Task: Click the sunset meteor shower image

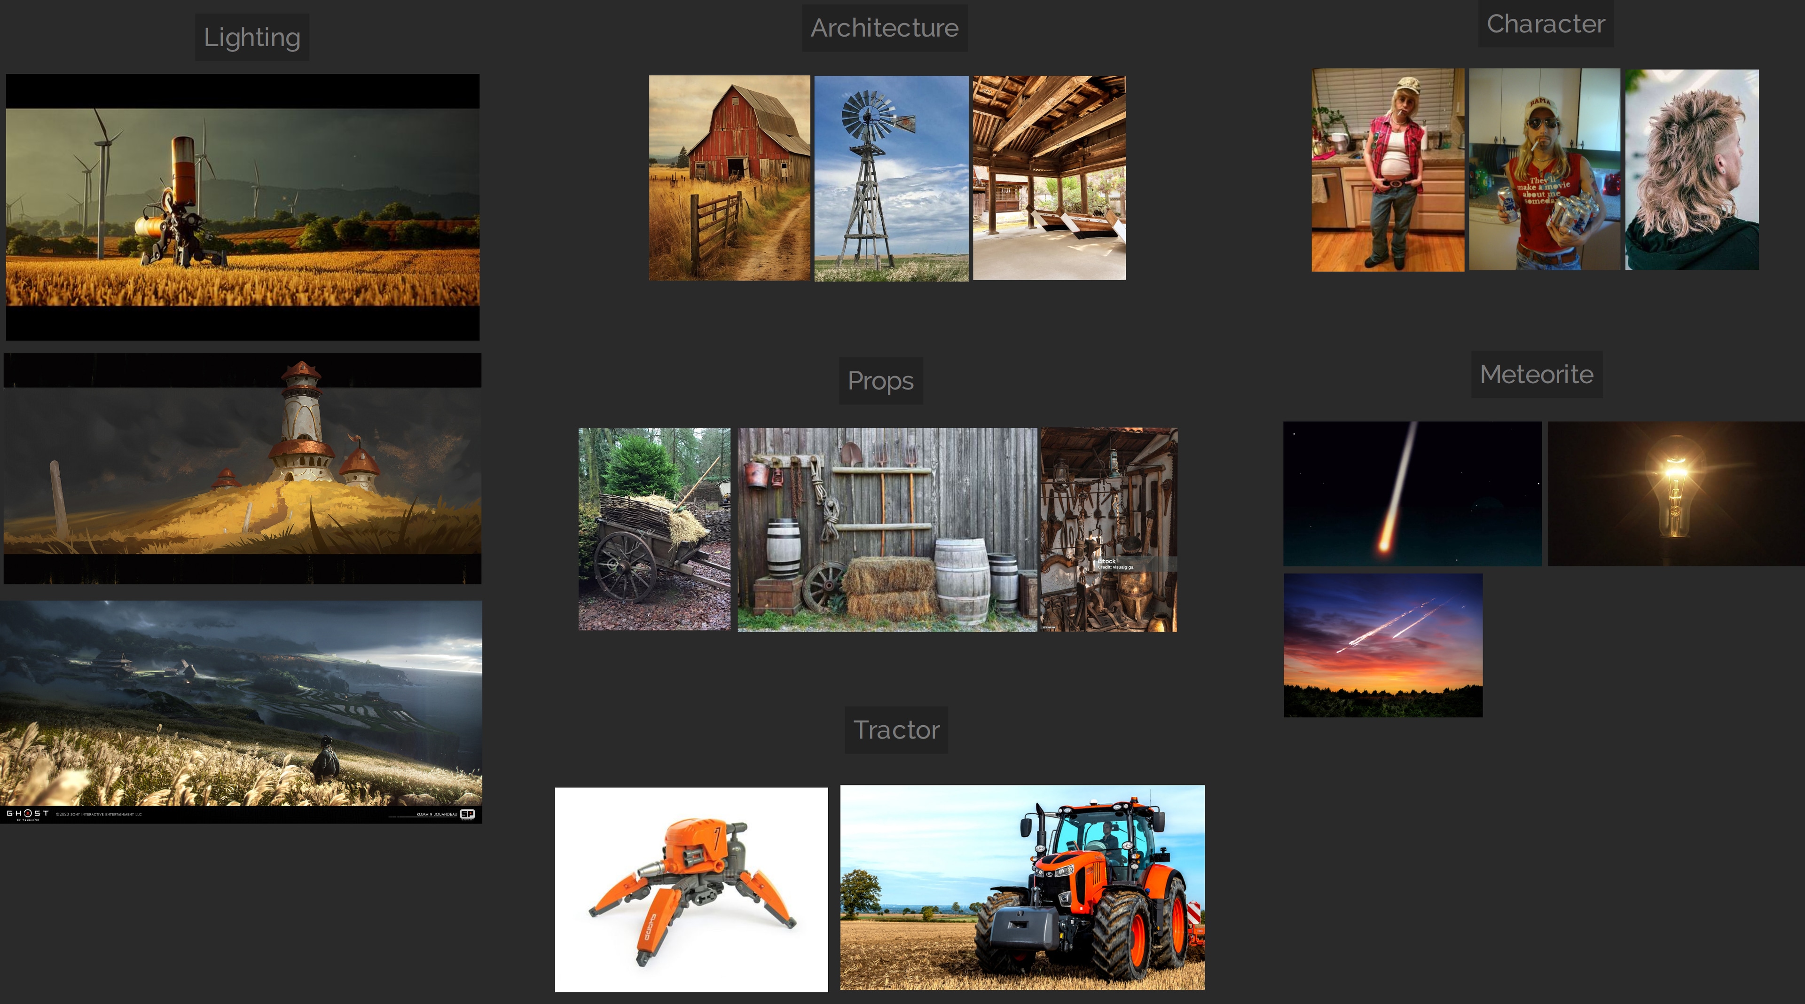Action: [1382, 645]
